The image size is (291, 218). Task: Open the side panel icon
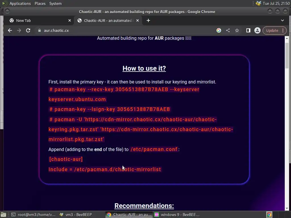point(248,30)
